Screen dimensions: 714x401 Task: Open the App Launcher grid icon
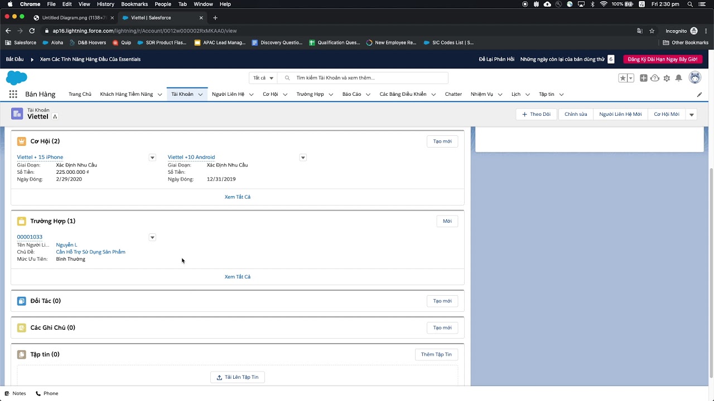pyautogui.click(x=13, y=94)
